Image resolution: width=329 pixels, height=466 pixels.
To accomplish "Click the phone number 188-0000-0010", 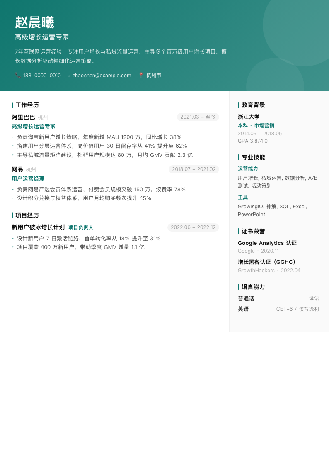I will 42,76.
